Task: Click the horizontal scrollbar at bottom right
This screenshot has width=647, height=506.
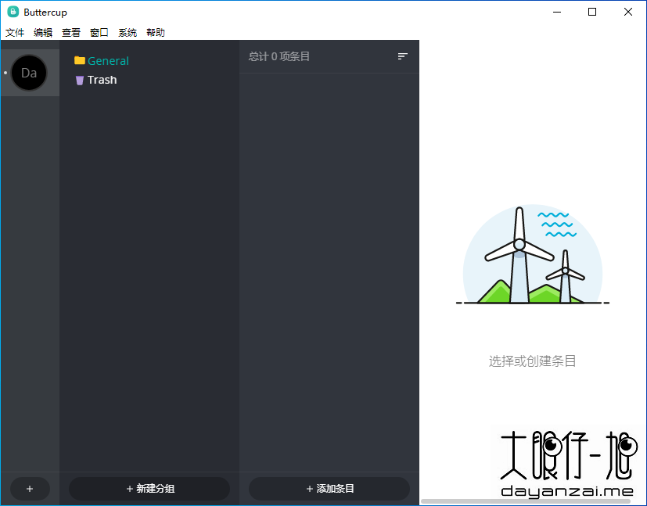Action: 526,501
